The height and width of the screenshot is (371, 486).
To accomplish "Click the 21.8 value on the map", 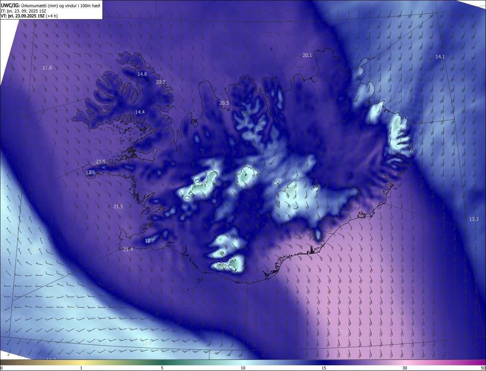I will click(x=47, y=68).
